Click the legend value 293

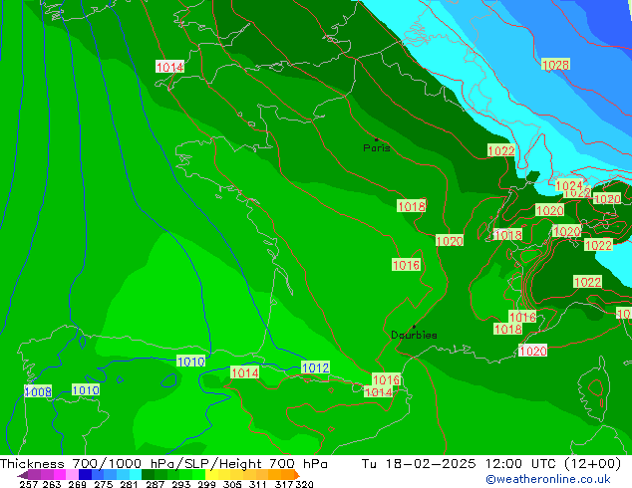click(181, 484)
